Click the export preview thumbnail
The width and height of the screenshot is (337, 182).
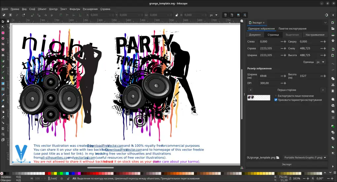point(259,98)
